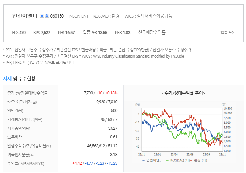Click the 종가/전일대비/수익률 row label

pos(27,93)
